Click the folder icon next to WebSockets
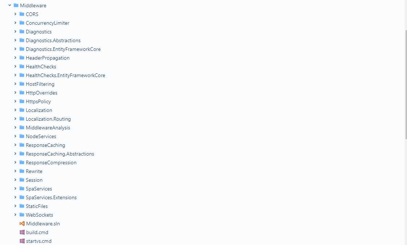The image size is (407, 245). [22, 215]
